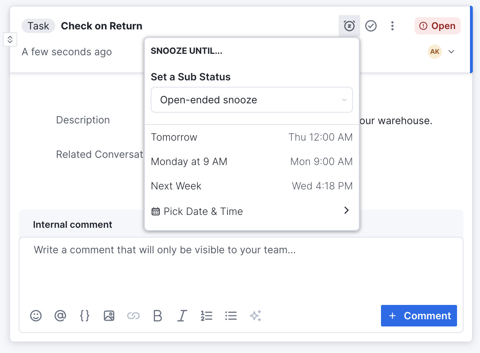Click the snooze alarm clock icon

coord(349,26)
